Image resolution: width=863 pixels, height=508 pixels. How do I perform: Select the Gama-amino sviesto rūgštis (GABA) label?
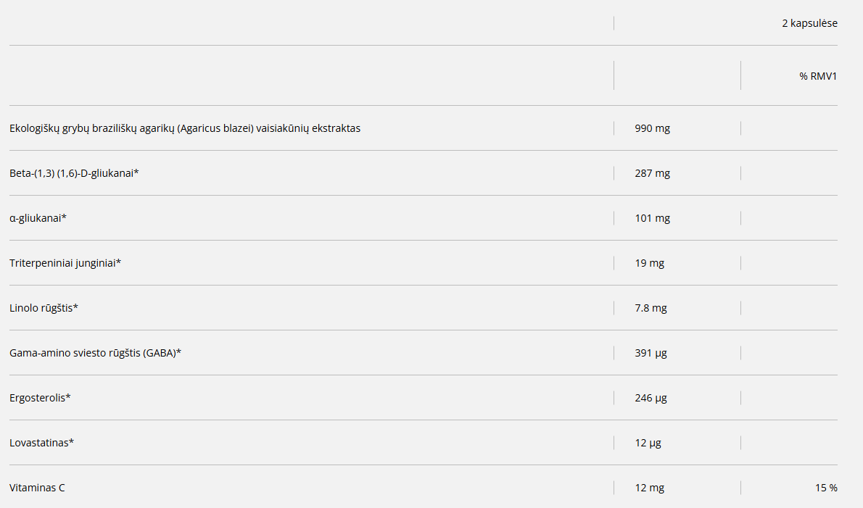95,353
